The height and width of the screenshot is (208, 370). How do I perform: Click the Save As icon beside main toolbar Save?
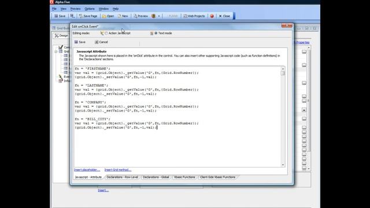pos(72,16)
